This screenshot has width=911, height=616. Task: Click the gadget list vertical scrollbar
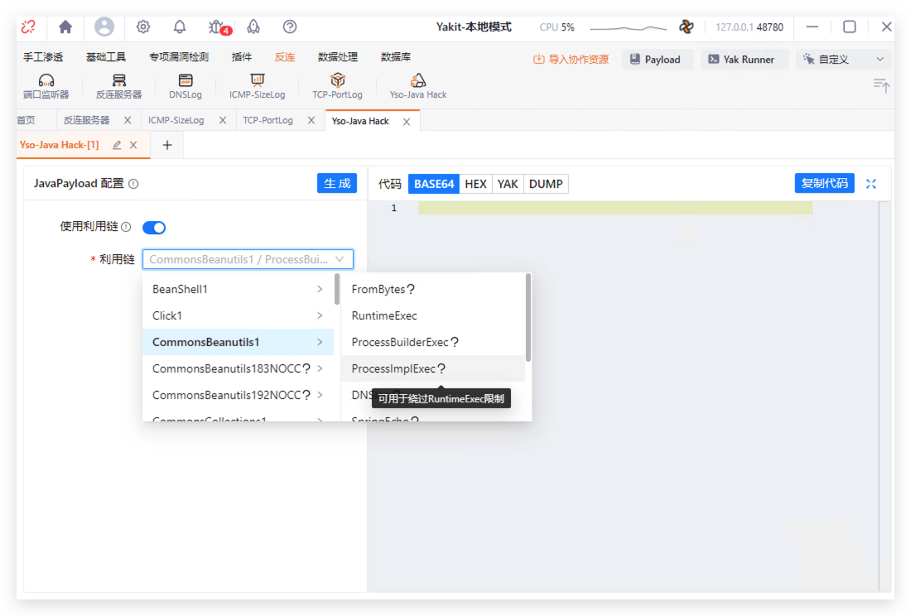click(x=528, y=317)
